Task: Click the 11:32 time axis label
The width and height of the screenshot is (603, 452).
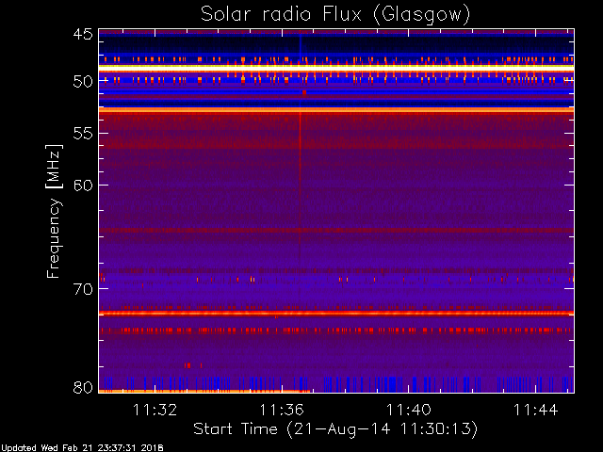Action: (155, 411)
